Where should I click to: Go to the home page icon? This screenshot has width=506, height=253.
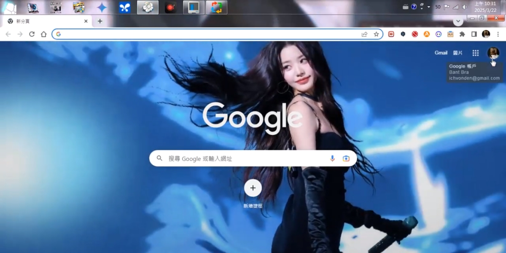click(43, 34)
